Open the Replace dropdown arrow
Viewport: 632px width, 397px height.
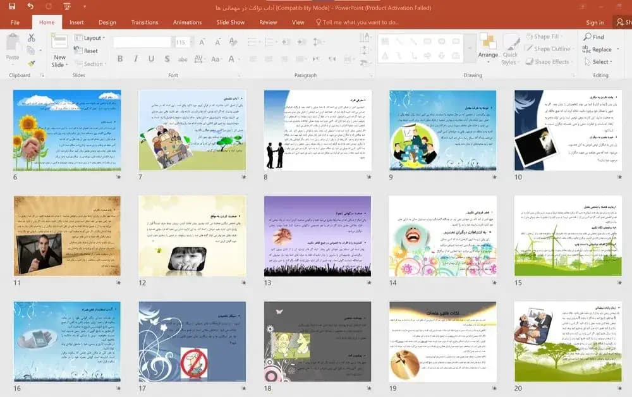[618, 49]
